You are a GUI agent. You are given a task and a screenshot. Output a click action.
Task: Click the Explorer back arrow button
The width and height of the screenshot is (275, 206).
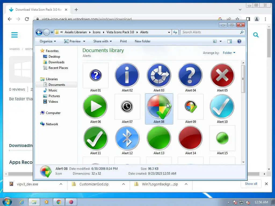pyautogui.click(x=39, y=32)
